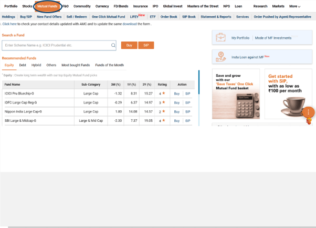Click the Mode of MF Investments link

[272, 38]
